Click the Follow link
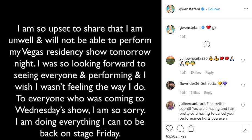This screenshot has height=140, width=252. click(x=214, y=9)
